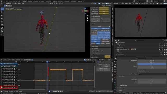Click the Blender logo menu icon
The image size is (167, 94).
coord(1,1)
